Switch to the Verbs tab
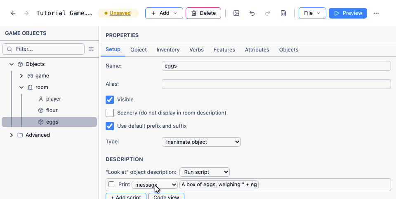This screenshot has width=396, height=199. point(196,50)
